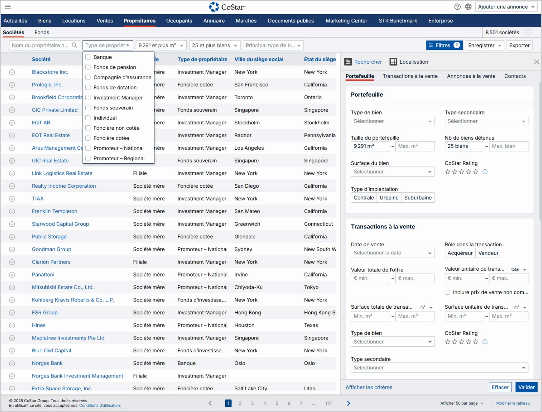Expand the Enregistrer dropdown

tap(485, 45)
